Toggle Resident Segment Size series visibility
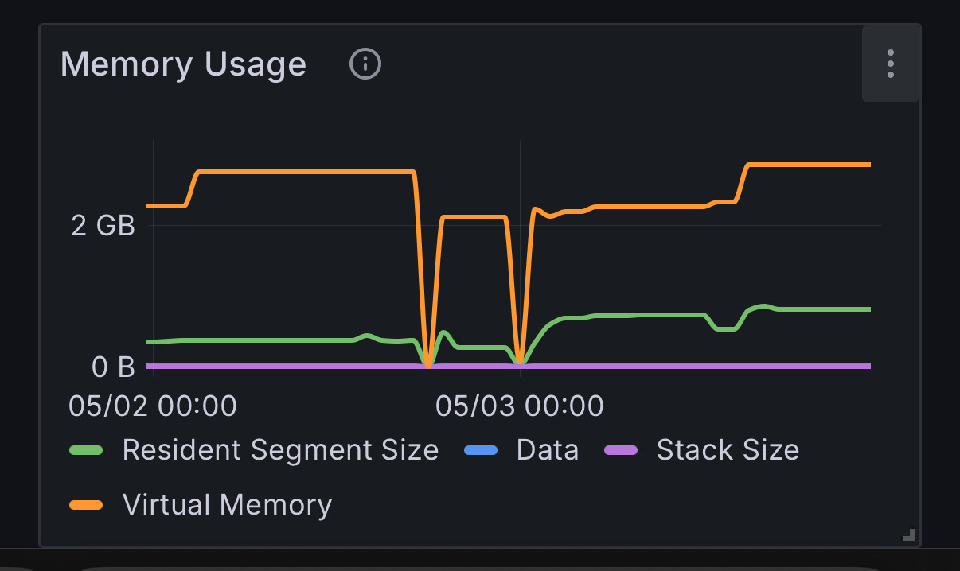Viewport: 960px width, 571px height. 280,450
